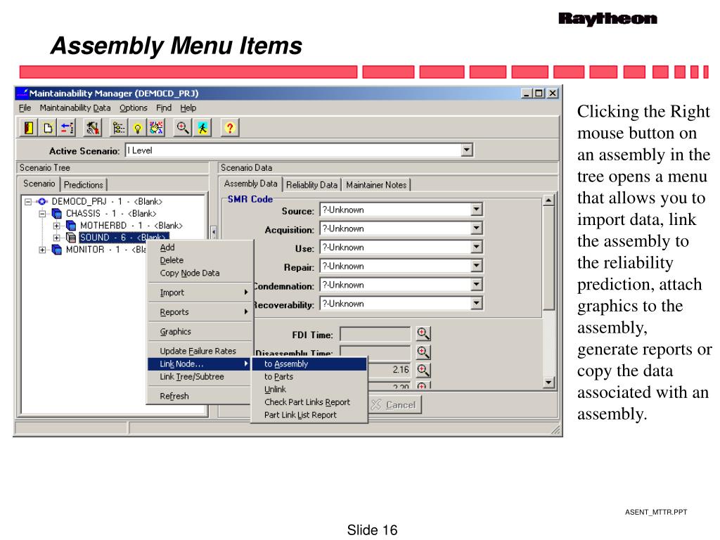Switch to the Maintainer Notes tab

(376, 185)
